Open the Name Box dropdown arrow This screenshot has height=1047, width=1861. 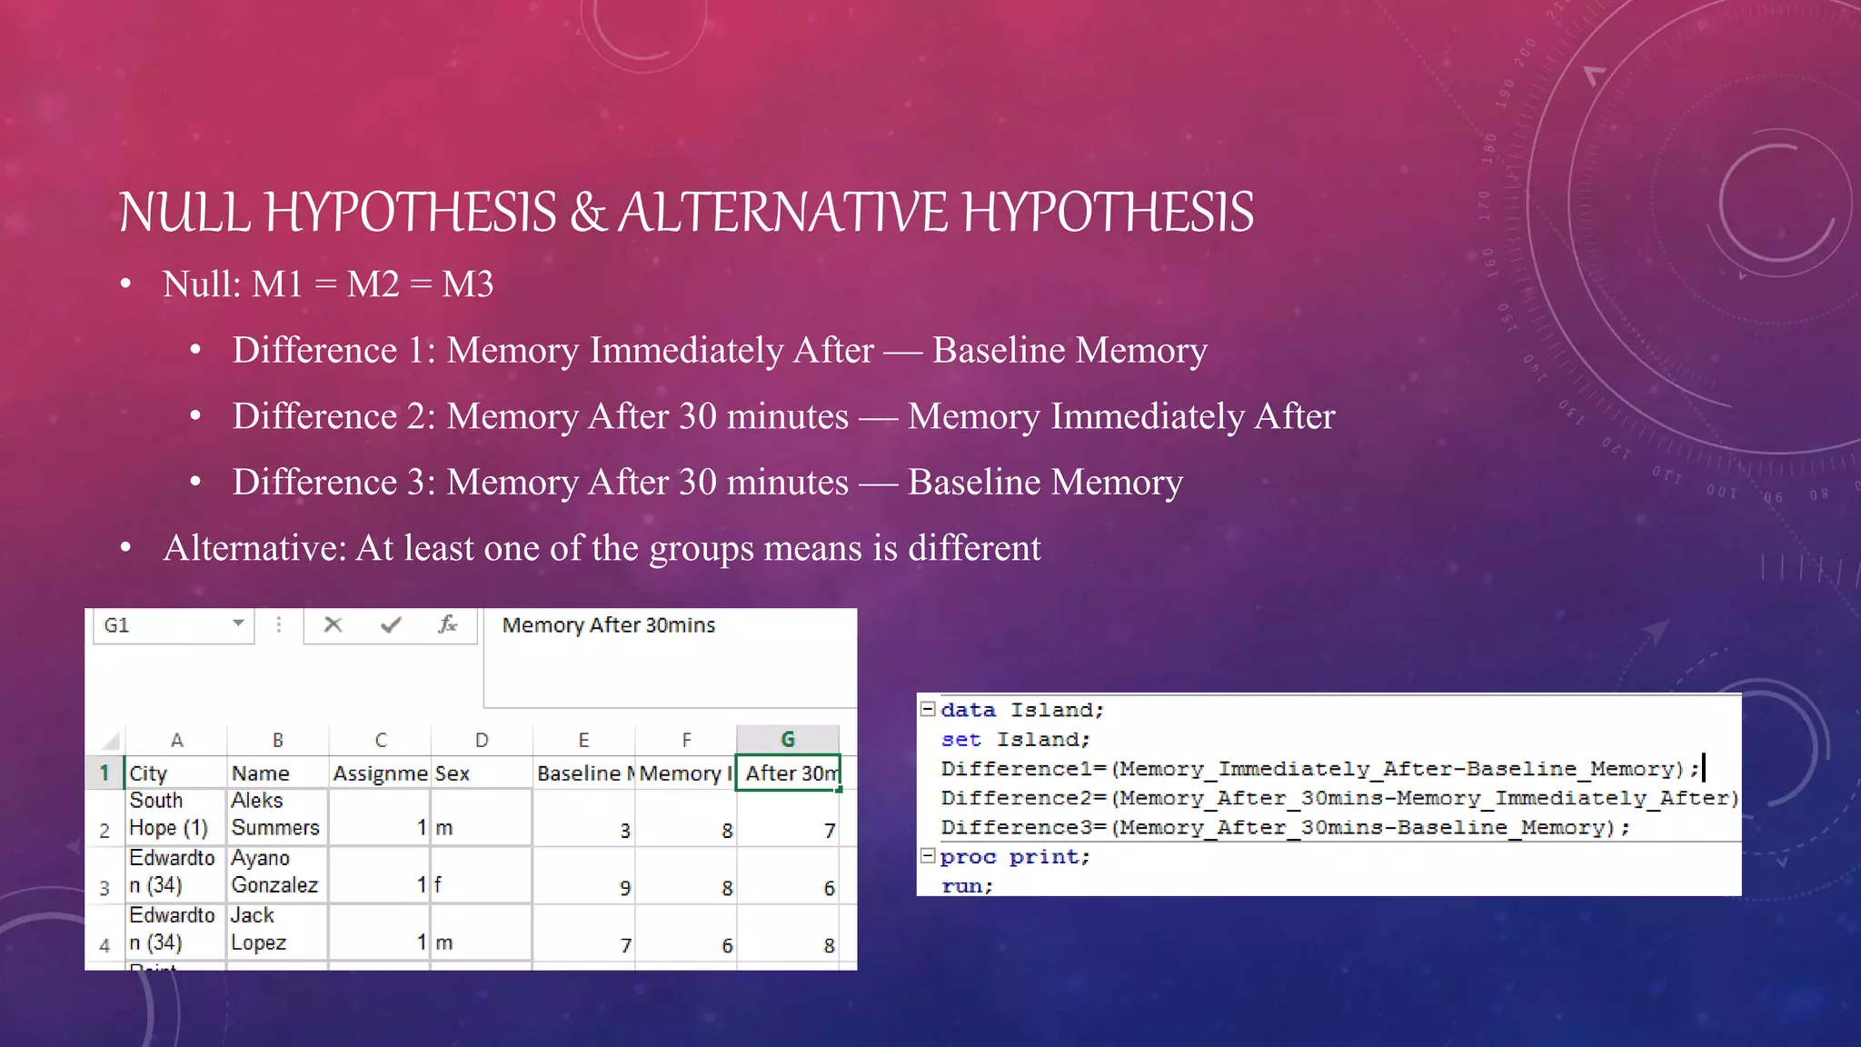pos(238,623)
